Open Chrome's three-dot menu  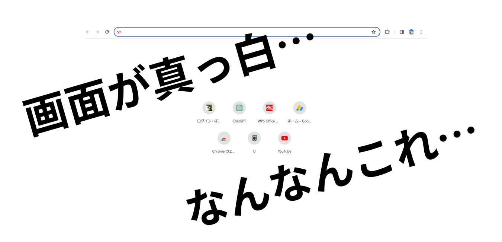point(421,32)
